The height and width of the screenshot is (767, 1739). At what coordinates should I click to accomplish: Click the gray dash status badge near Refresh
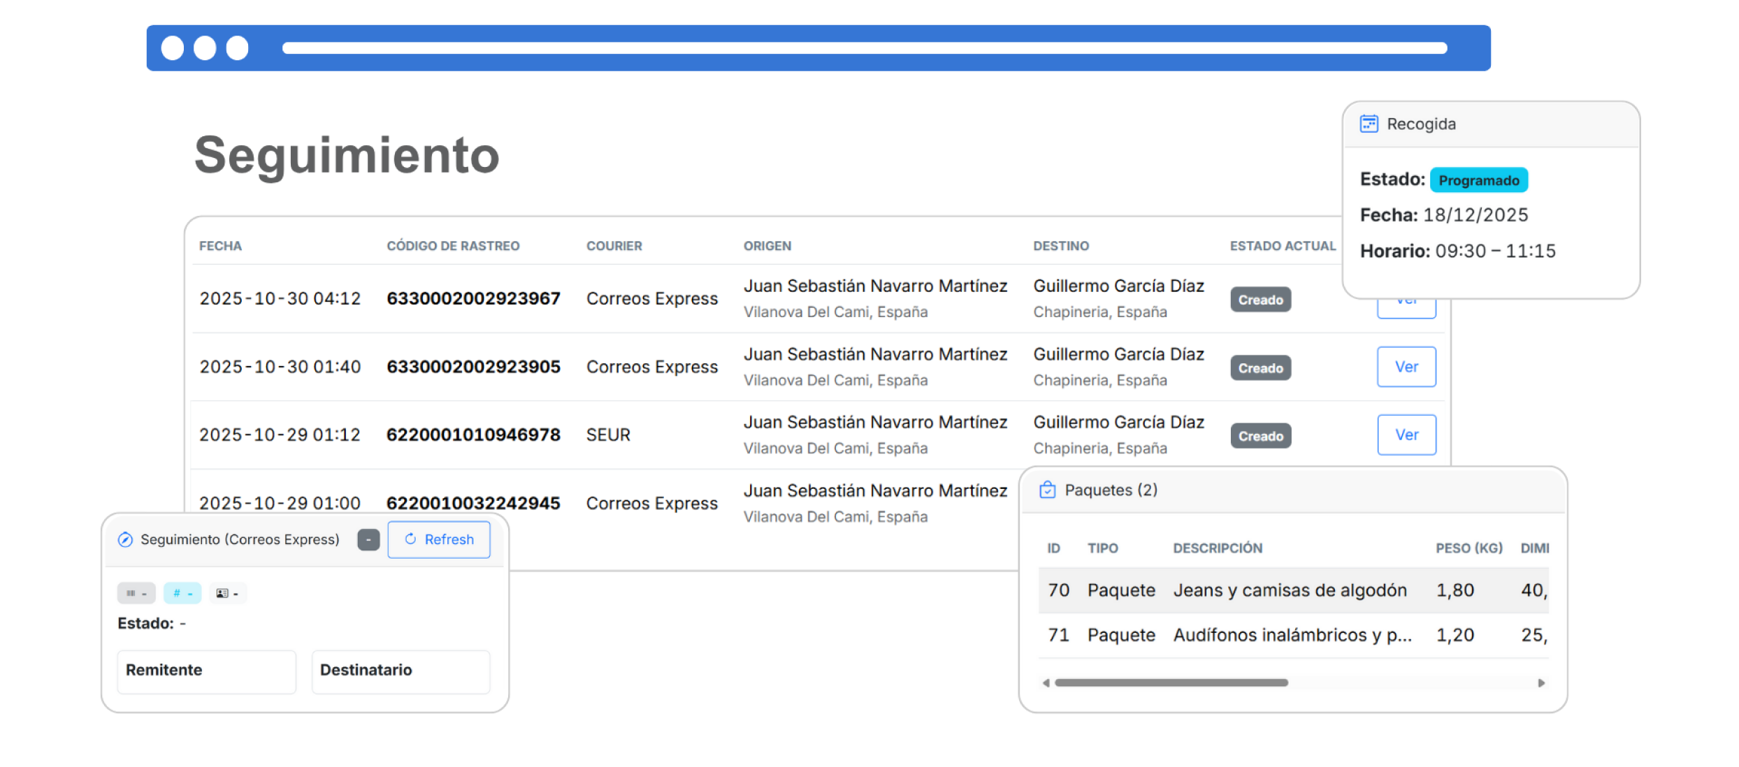click(368, 539)
